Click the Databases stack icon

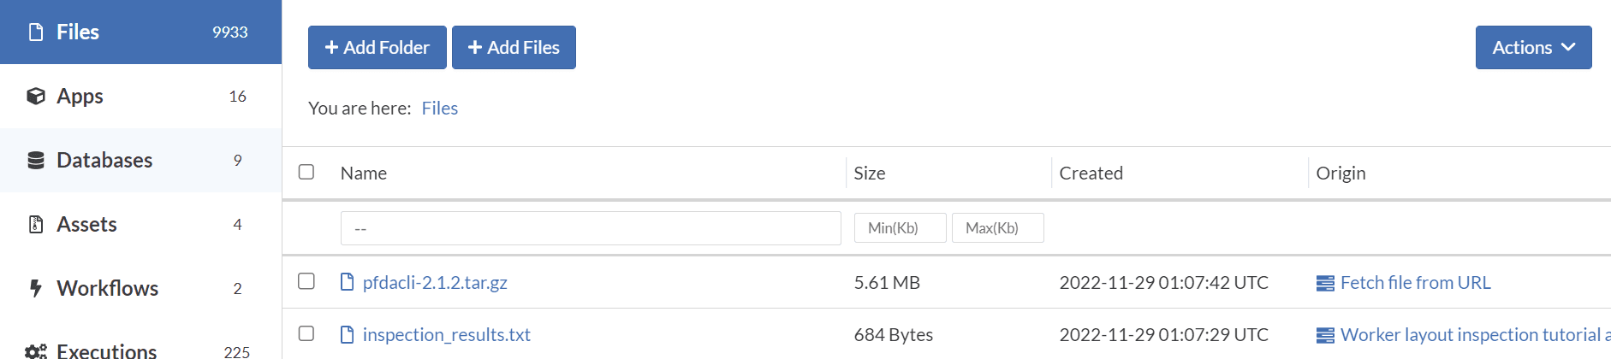click(36, 160)
